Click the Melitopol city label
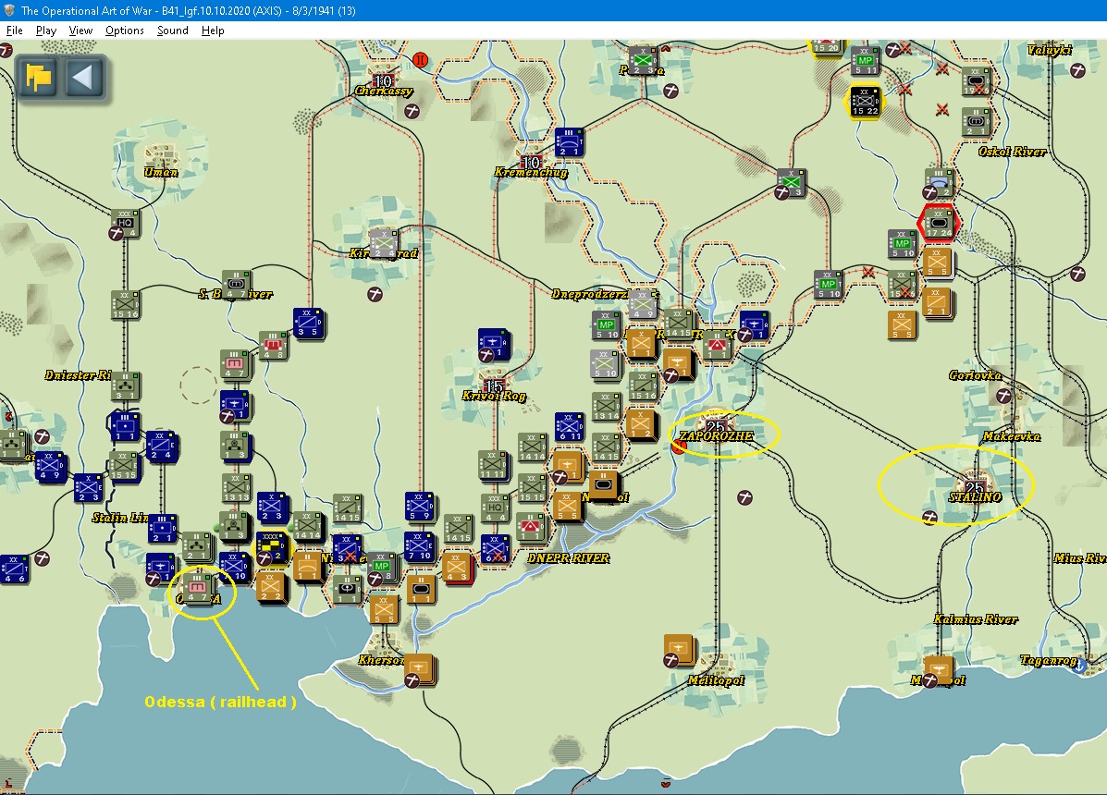1107x795 pixels. click(x=716, y=680)
